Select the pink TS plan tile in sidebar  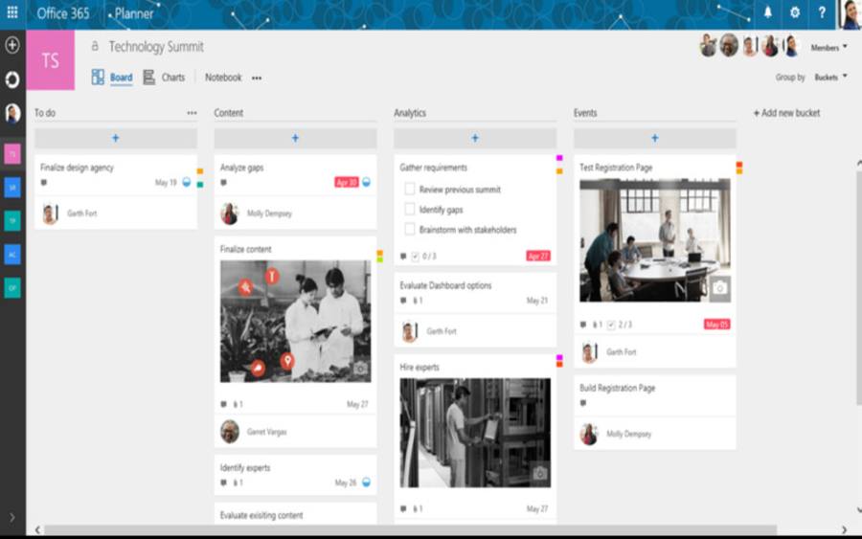12,154
